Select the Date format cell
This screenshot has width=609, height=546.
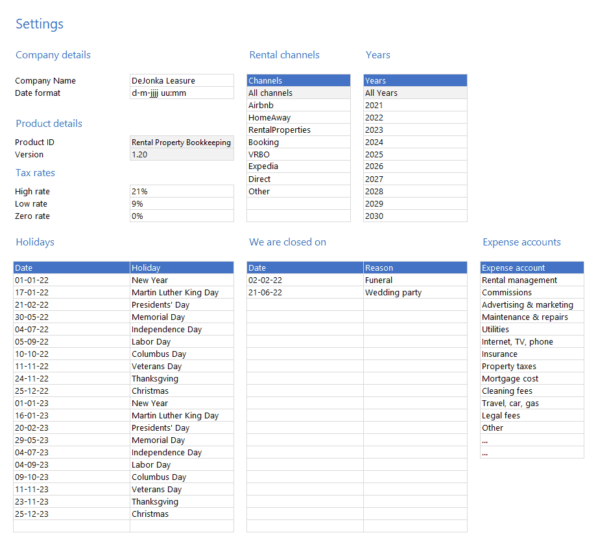pos(182,93)
